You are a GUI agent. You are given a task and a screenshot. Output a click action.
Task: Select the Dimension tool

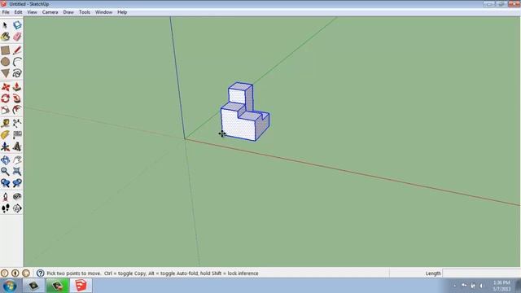point(17,123)
